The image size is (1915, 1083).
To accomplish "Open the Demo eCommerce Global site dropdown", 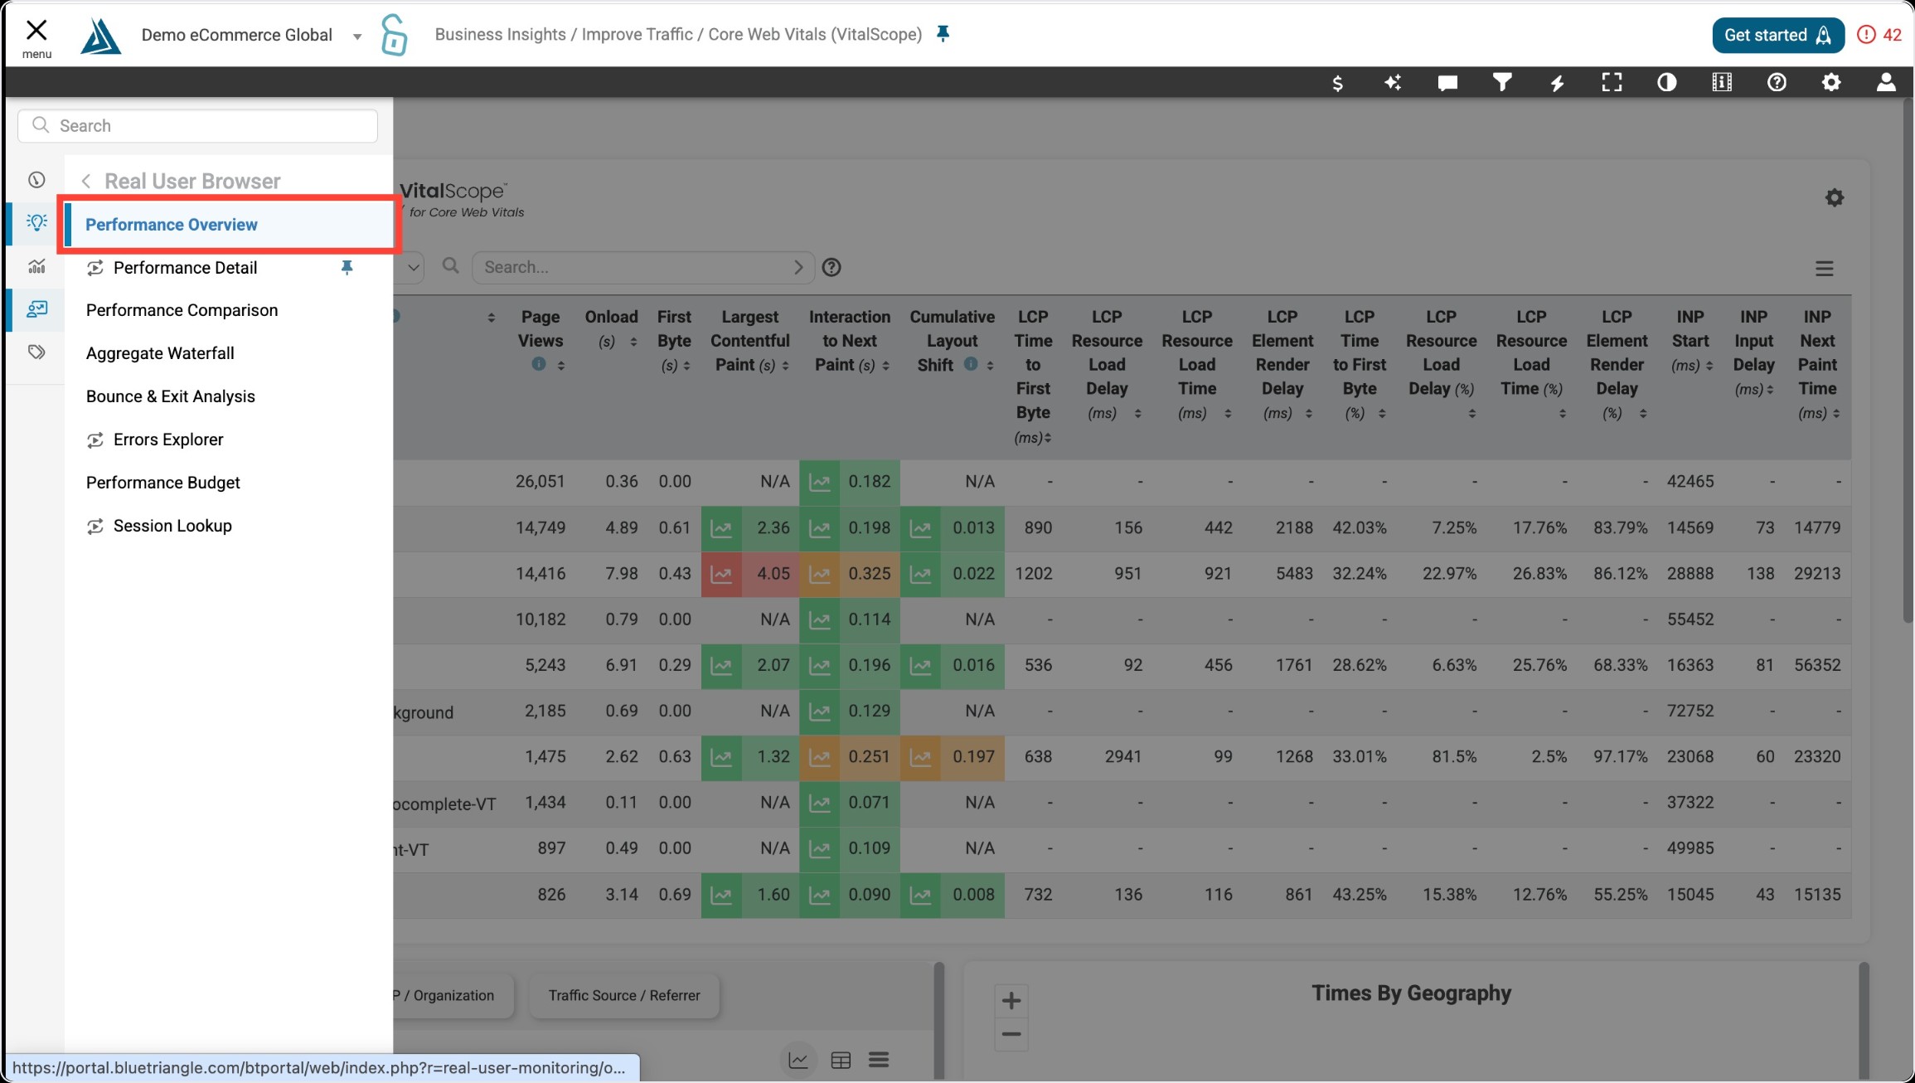I will pyautogui.click(x=251, y=35).
